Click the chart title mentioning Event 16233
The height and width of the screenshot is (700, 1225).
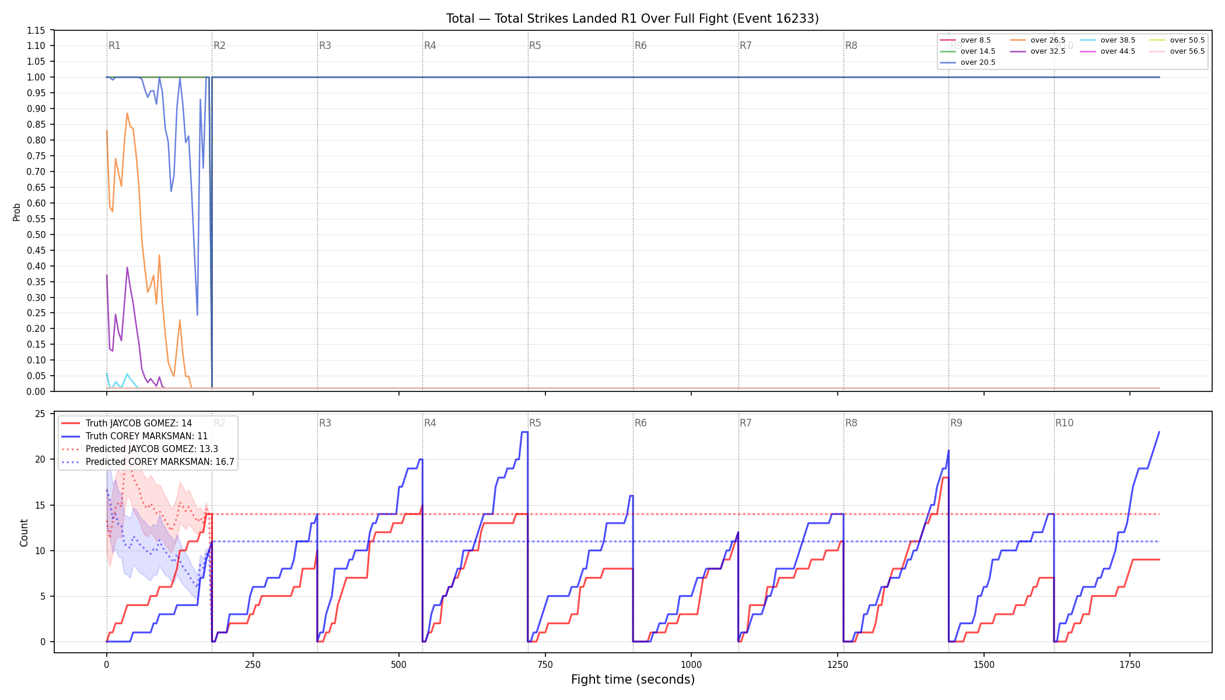(x=632, y=19)
